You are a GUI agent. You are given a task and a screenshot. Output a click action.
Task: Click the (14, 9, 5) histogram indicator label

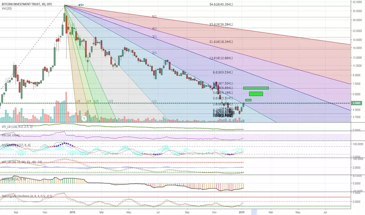point(13,179)
